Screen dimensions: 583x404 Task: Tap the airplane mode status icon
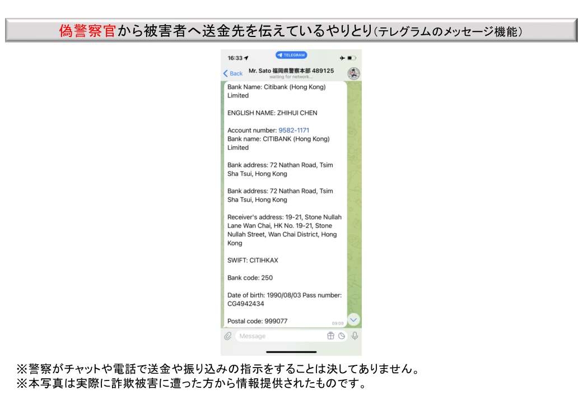pos(342,58)
